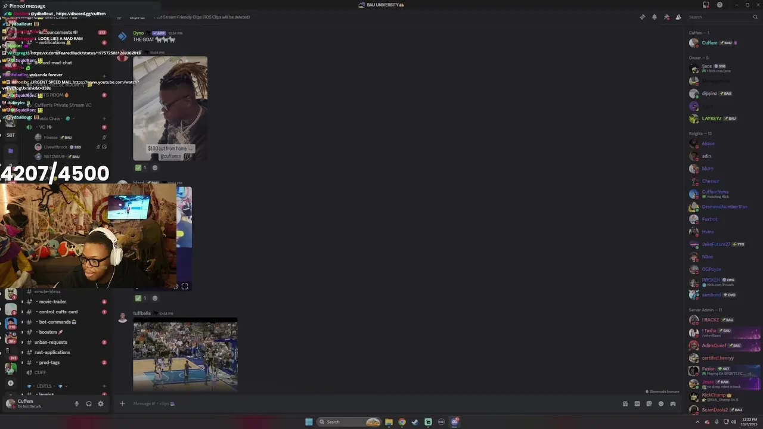Click the message input for clips
Image resolution: width=763 pixels, height=429 pixels.
[370, 403]
